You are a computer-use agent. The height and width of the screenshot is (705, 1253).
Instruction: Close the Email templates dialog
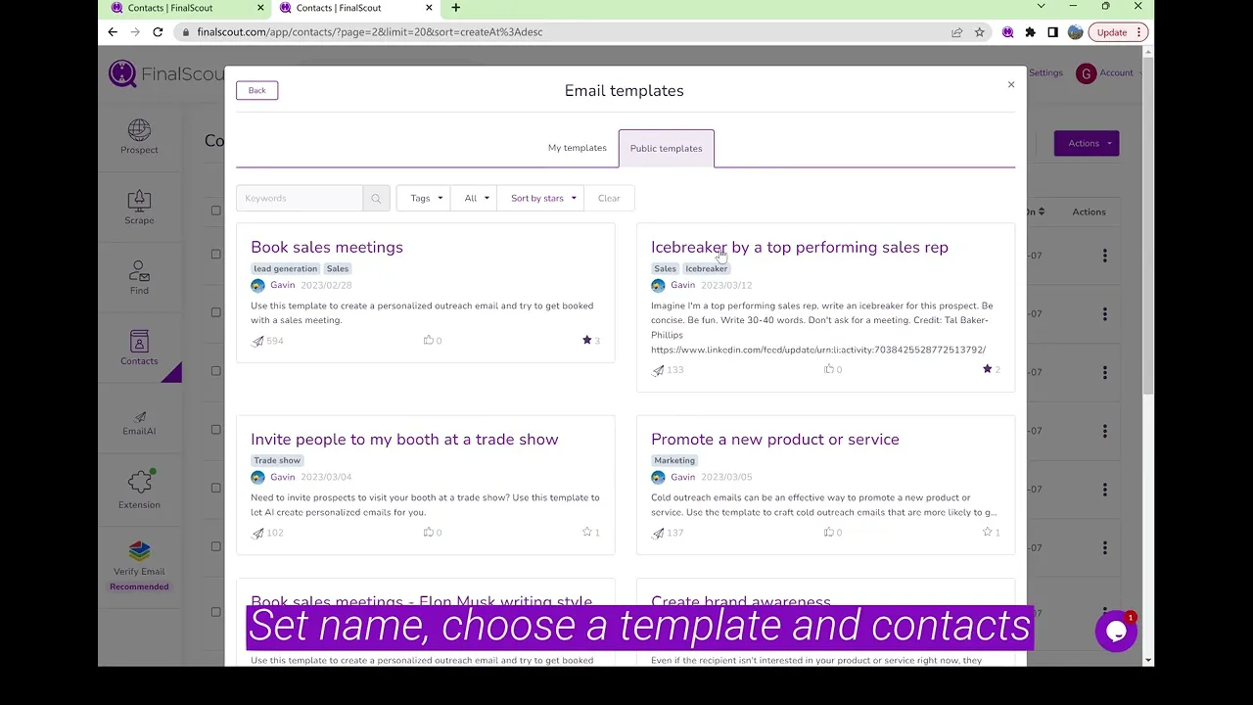click(x=1011, y=85)
